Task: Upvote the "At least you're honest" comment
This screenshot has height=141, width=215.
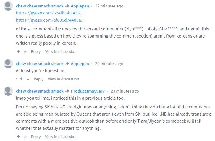Action: coord(21,79)
